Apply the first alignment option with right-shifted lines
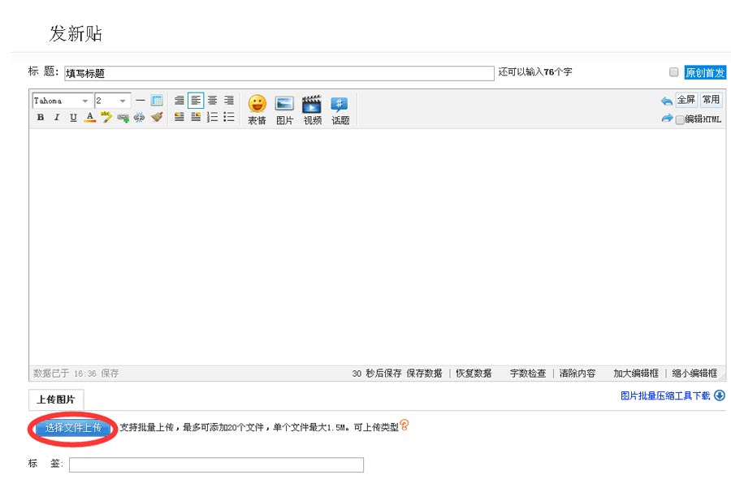This screenshot has width=731, height=501. (x=179, y=100)
